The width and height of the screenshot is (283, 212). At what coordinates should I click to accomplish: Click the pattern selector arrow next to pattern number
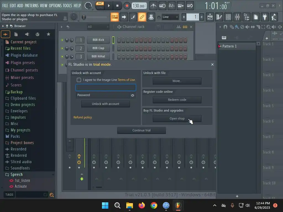pos(184,17)
